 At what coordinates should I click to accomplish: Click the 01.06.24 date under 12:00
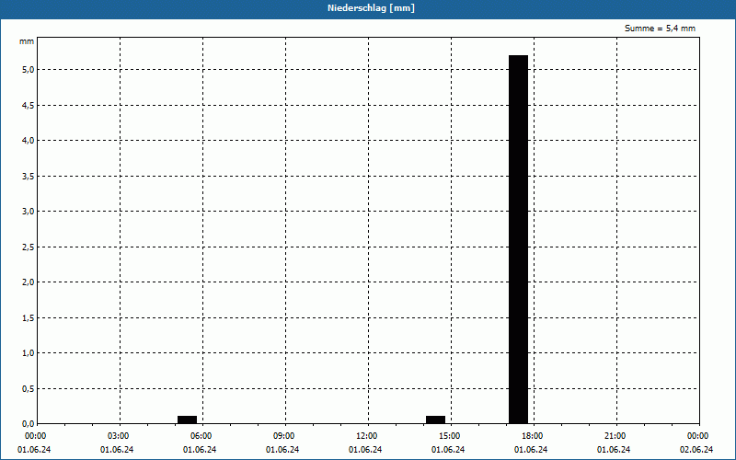[x=365, y=450]
